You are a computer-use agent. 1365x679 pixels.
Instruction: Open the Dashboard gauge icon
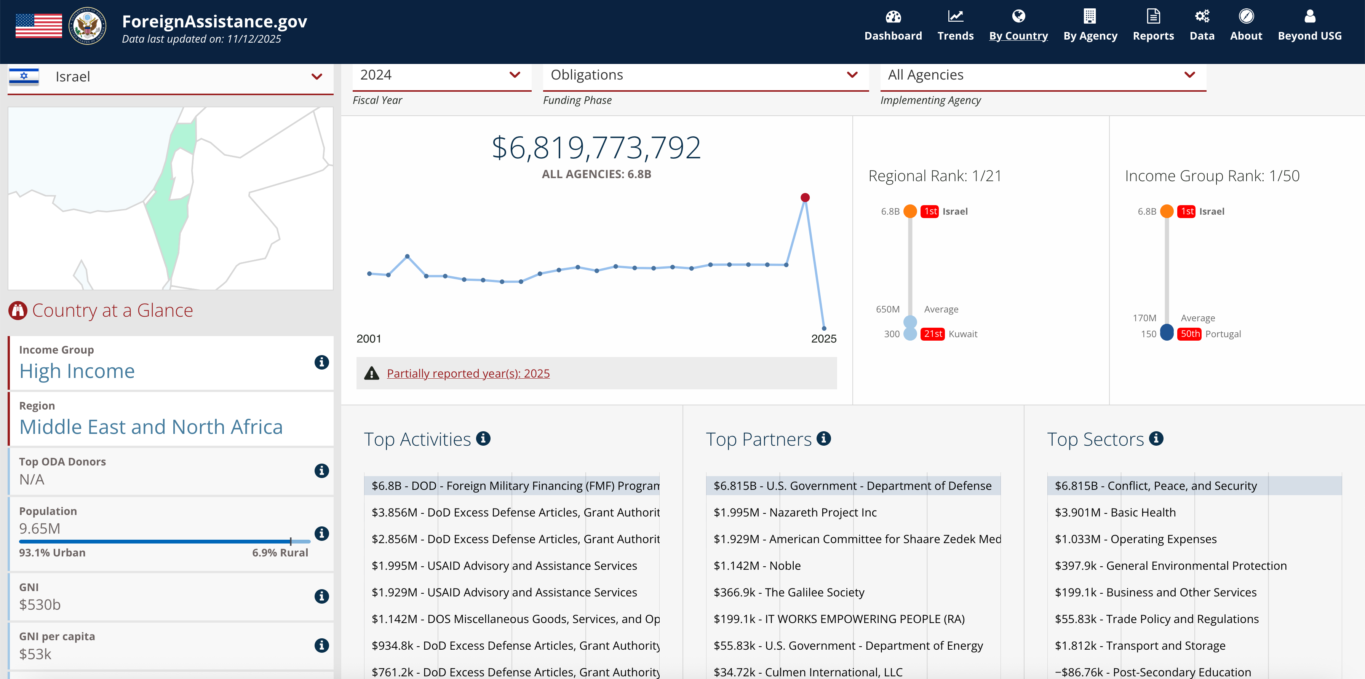tap(893, 17)
